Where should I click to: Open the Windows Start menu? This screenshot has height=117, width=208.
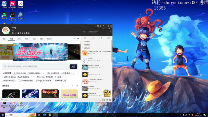click(x=3, y=115)
